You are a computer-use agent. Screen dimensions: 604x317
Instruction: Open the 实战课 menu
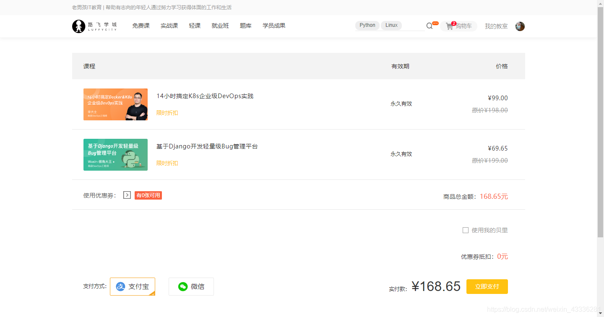click(169, 26)
